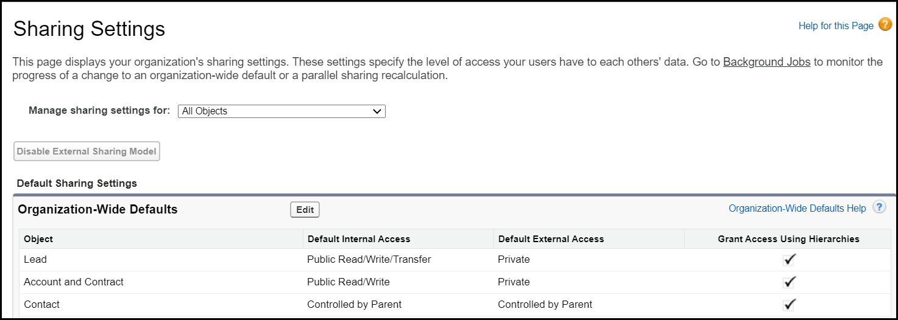The image size is (898, 320).
Task: Open the Manage sharing settings dropdown
Action: pos(282,111)
